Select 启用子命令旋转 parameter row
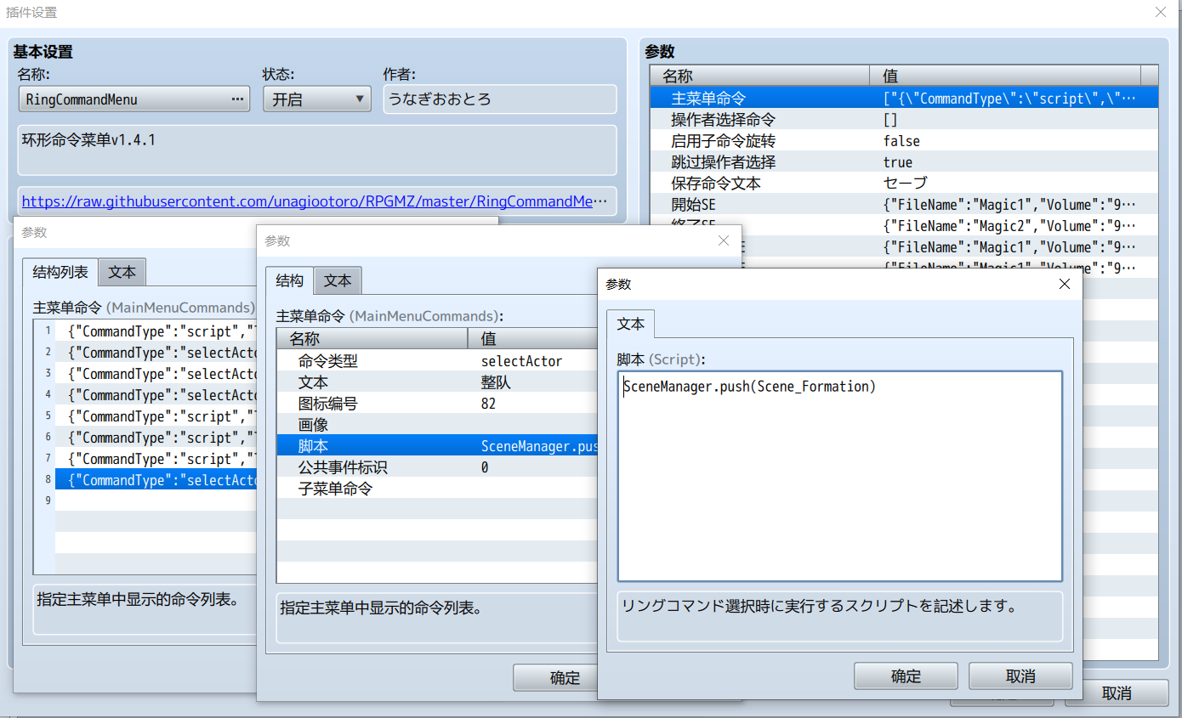 (x=904, y=141)
